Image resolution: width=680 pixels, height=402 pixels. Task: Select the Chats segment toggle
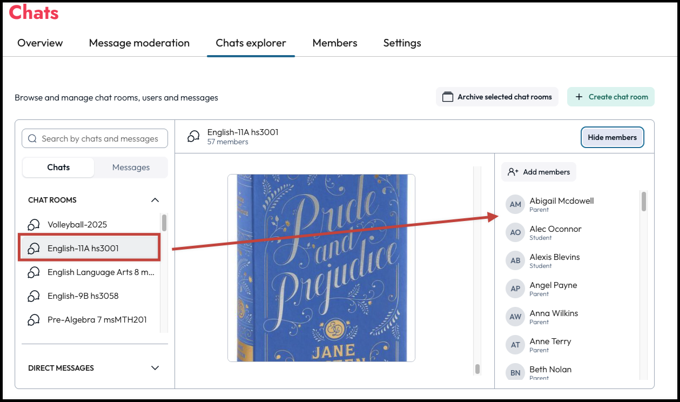pos(58,167)
